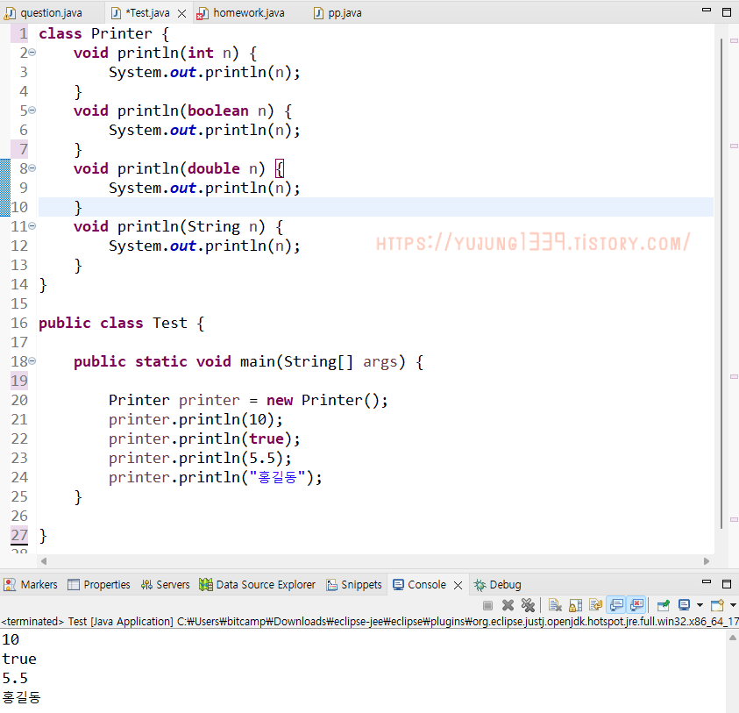This screenshot has height=713, width=739.
Task: Show the Snippets view
Action: coord(354,585)
